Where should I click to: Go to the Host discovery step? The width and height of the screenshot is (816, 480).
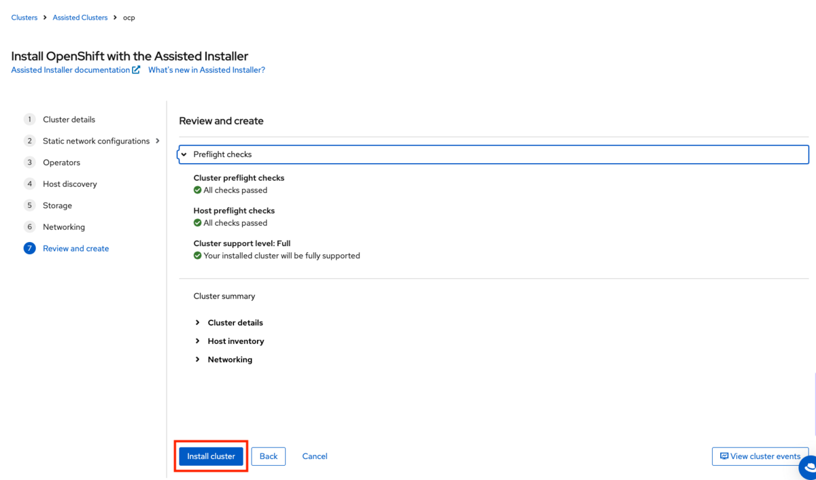pos(70,184)
